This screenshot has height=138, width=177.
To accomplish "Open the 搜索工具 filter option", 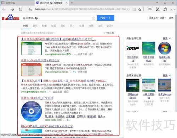I will coord(109,33).
